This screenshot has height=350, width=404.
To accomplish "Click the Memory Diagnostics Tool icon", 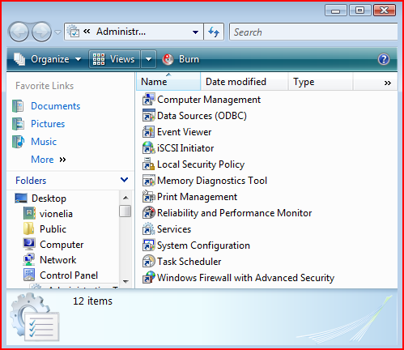I will point(148,181).
